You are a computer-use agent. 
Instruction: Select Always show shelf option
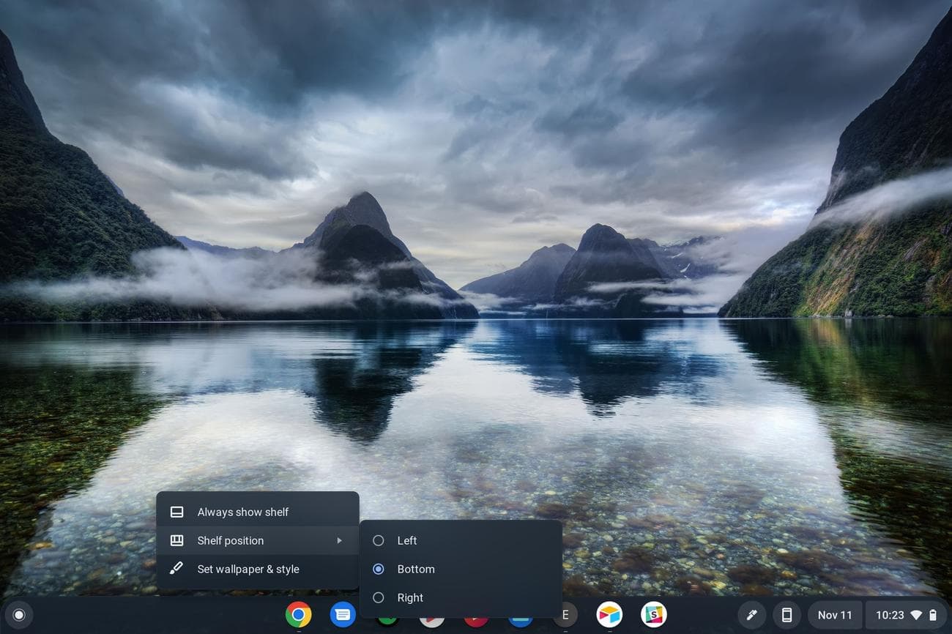pos(243,512)
